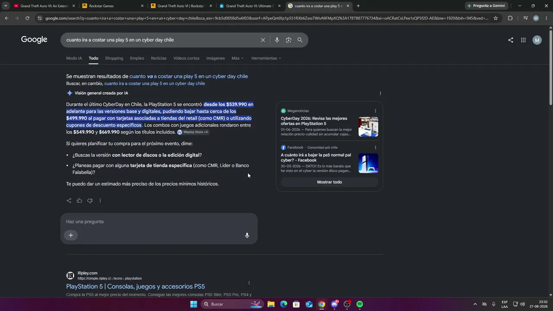The image size is (553, 311).
Task: Select the Shopping results tab
Action: [114, 58]
